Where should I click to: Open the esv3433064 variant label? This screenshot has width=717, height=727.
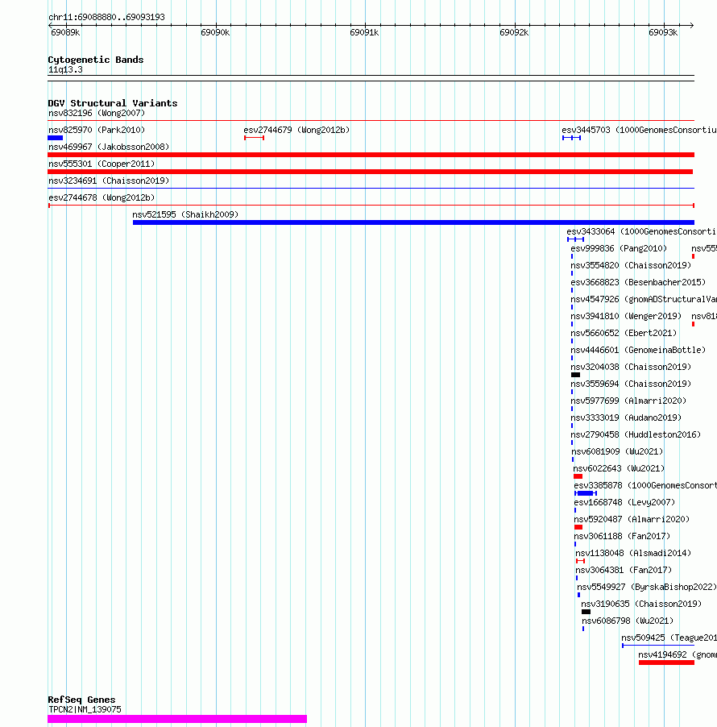(x=641, y=232)
